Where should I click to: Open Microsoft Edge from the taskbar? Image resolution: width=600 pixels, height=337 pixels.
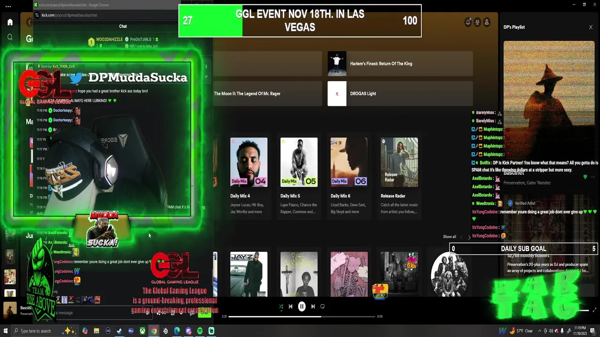pyautogui.click(x=177, y=331)
